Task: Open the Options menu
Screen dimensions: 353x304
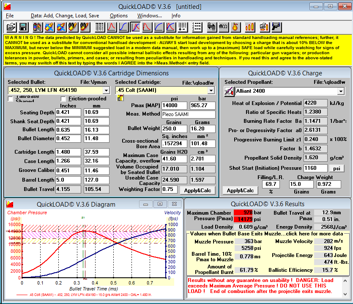Action: point(119,16)
